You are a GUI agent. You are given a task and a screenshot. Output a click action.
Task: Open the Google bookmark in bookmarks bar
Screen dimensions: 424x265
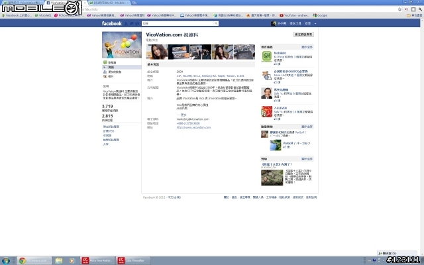click(x=320, y=15)
